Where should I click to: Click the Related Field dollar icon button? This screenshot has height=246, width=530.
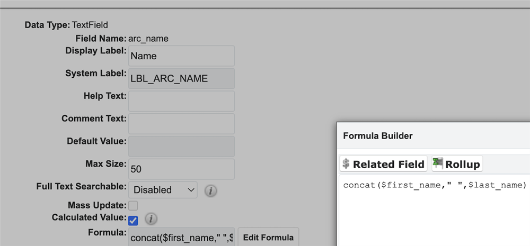click(383, 164)
